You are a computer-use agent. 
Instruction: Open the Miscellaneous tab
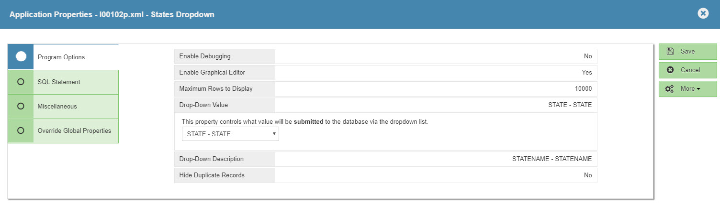tap(57, 106)
